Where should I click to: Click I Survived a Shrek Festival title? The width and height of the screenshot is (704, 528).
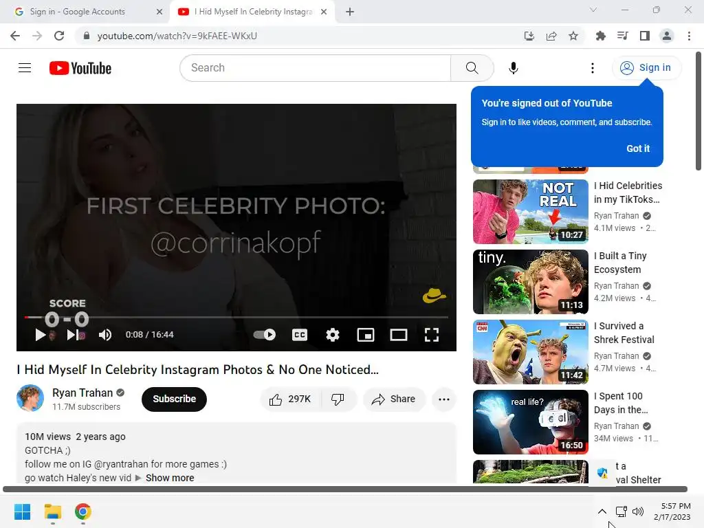(624, 333)
